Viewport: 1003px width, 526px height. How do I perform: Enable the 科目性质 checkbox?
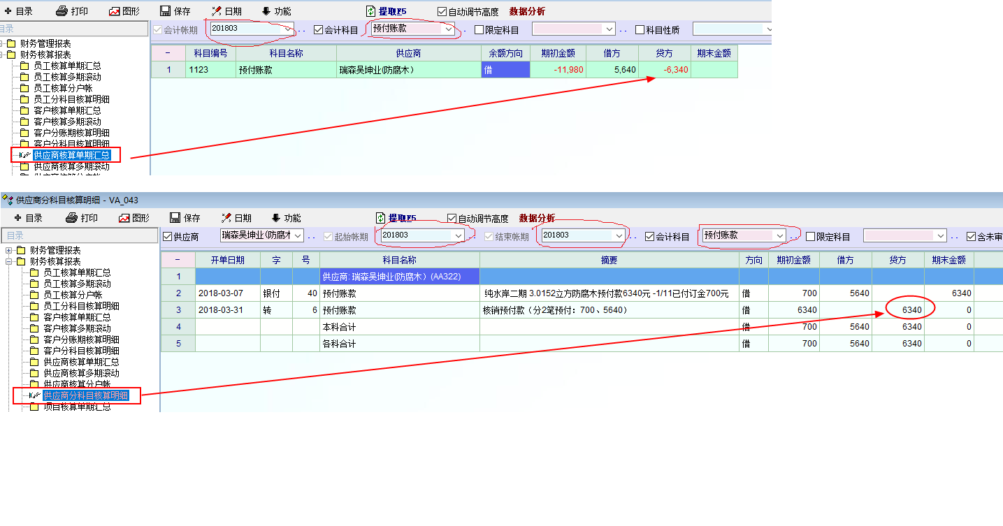(640, 30)
